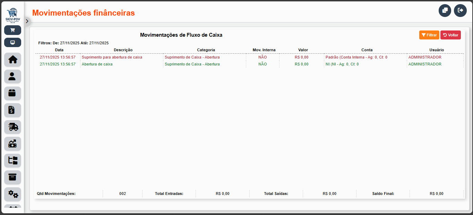This screenshot has height=215, width=473.
Task: Open the shopping cart sales button
Action: click(12, 30)
